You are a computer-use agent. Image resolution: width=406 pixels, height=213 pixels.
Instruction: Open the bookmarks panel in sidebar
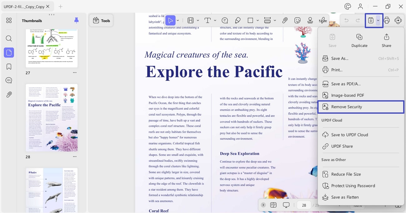pyautogui.click(x=9, y=67)
